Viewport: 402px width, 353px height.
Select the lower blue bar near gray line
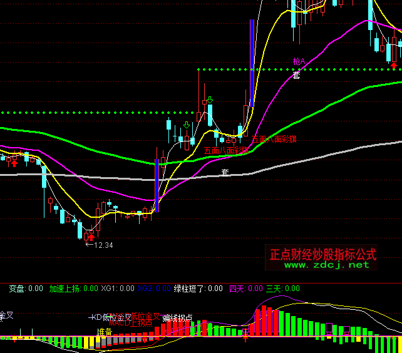point(157,185)
